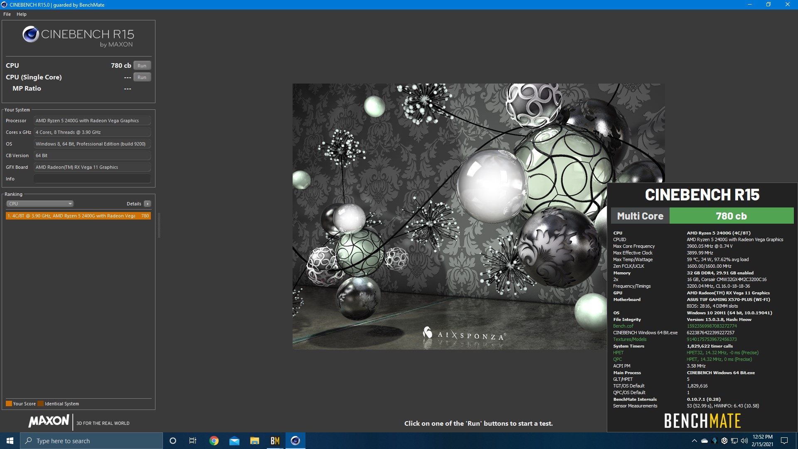Click the Cinebench title bar app icon
The width and height of the screenshot is (798, 449).
[4, 5]
